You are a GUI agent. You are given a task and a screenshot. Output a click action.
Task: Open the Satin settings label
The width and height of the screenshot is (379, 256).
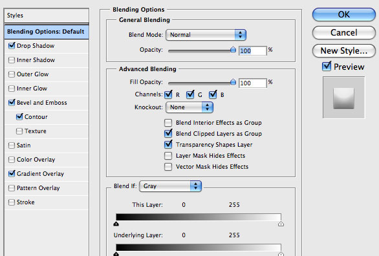pyautogui.click(x=24, y=145)
